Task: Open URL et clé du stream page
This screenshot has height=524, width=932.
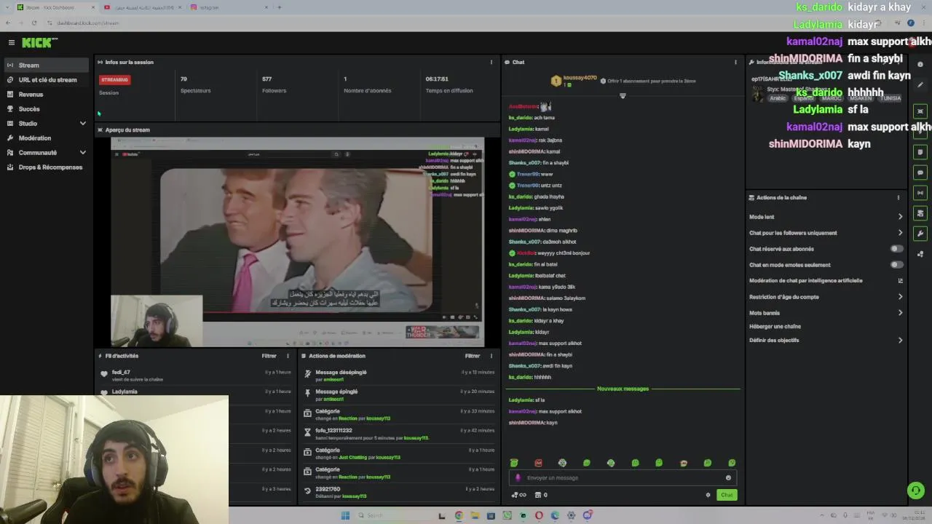Action: point(47,80)
